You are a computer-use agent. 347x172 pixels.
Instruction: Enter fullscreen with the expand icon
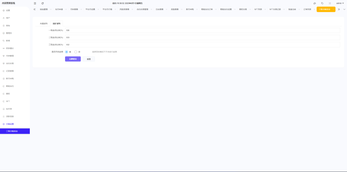pyautogui.click(x=330, y=3)
